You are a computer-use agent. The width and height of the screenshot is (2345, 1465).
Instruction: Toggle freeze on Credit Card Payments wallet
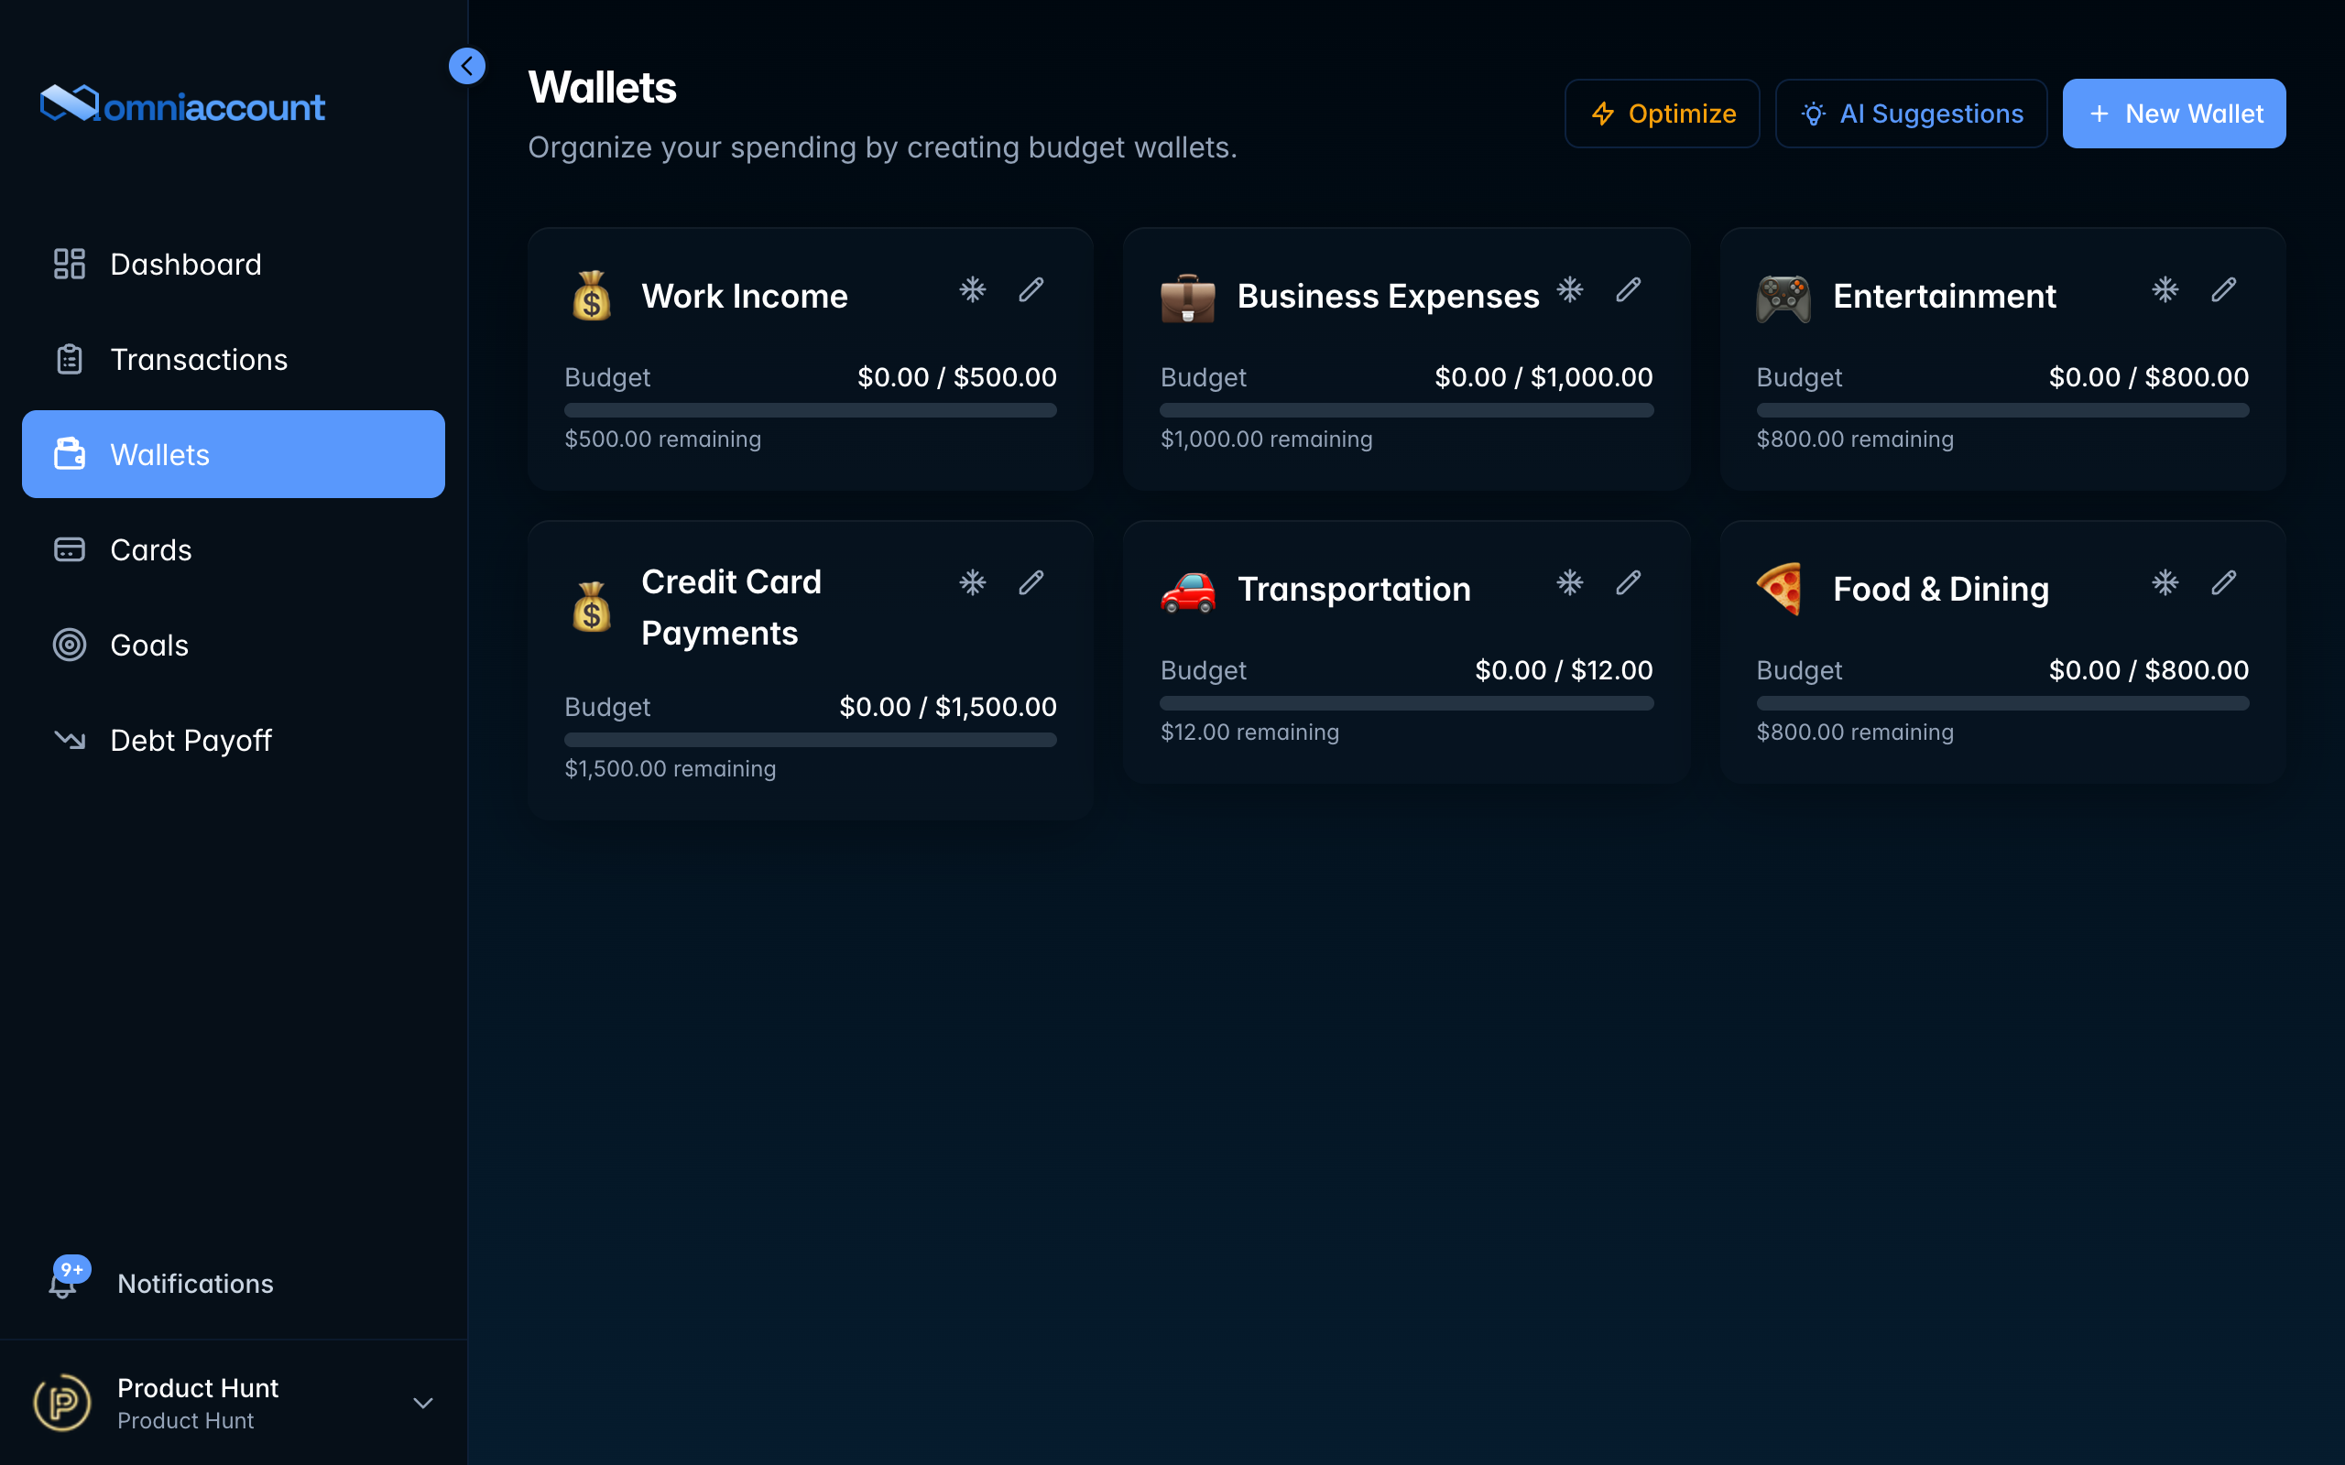point(973,581)
